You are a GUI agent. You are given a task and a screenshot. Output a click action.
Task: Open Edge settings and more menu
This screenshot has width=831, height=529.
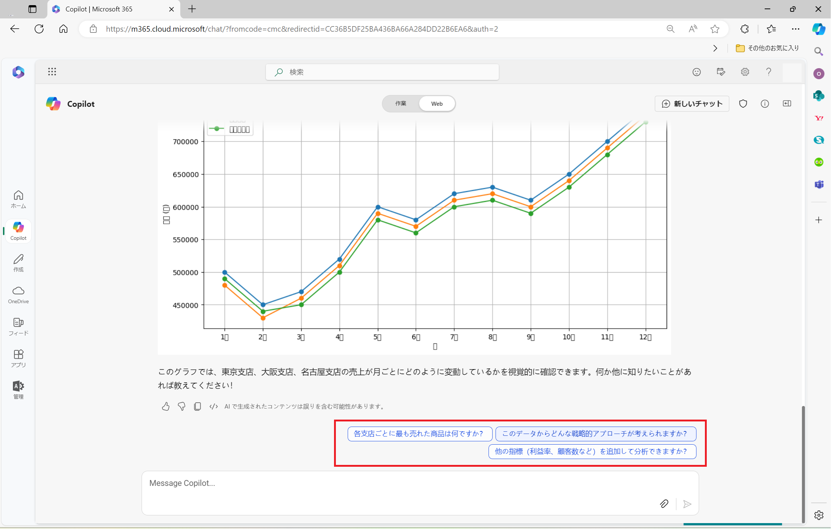pos(796,29)
